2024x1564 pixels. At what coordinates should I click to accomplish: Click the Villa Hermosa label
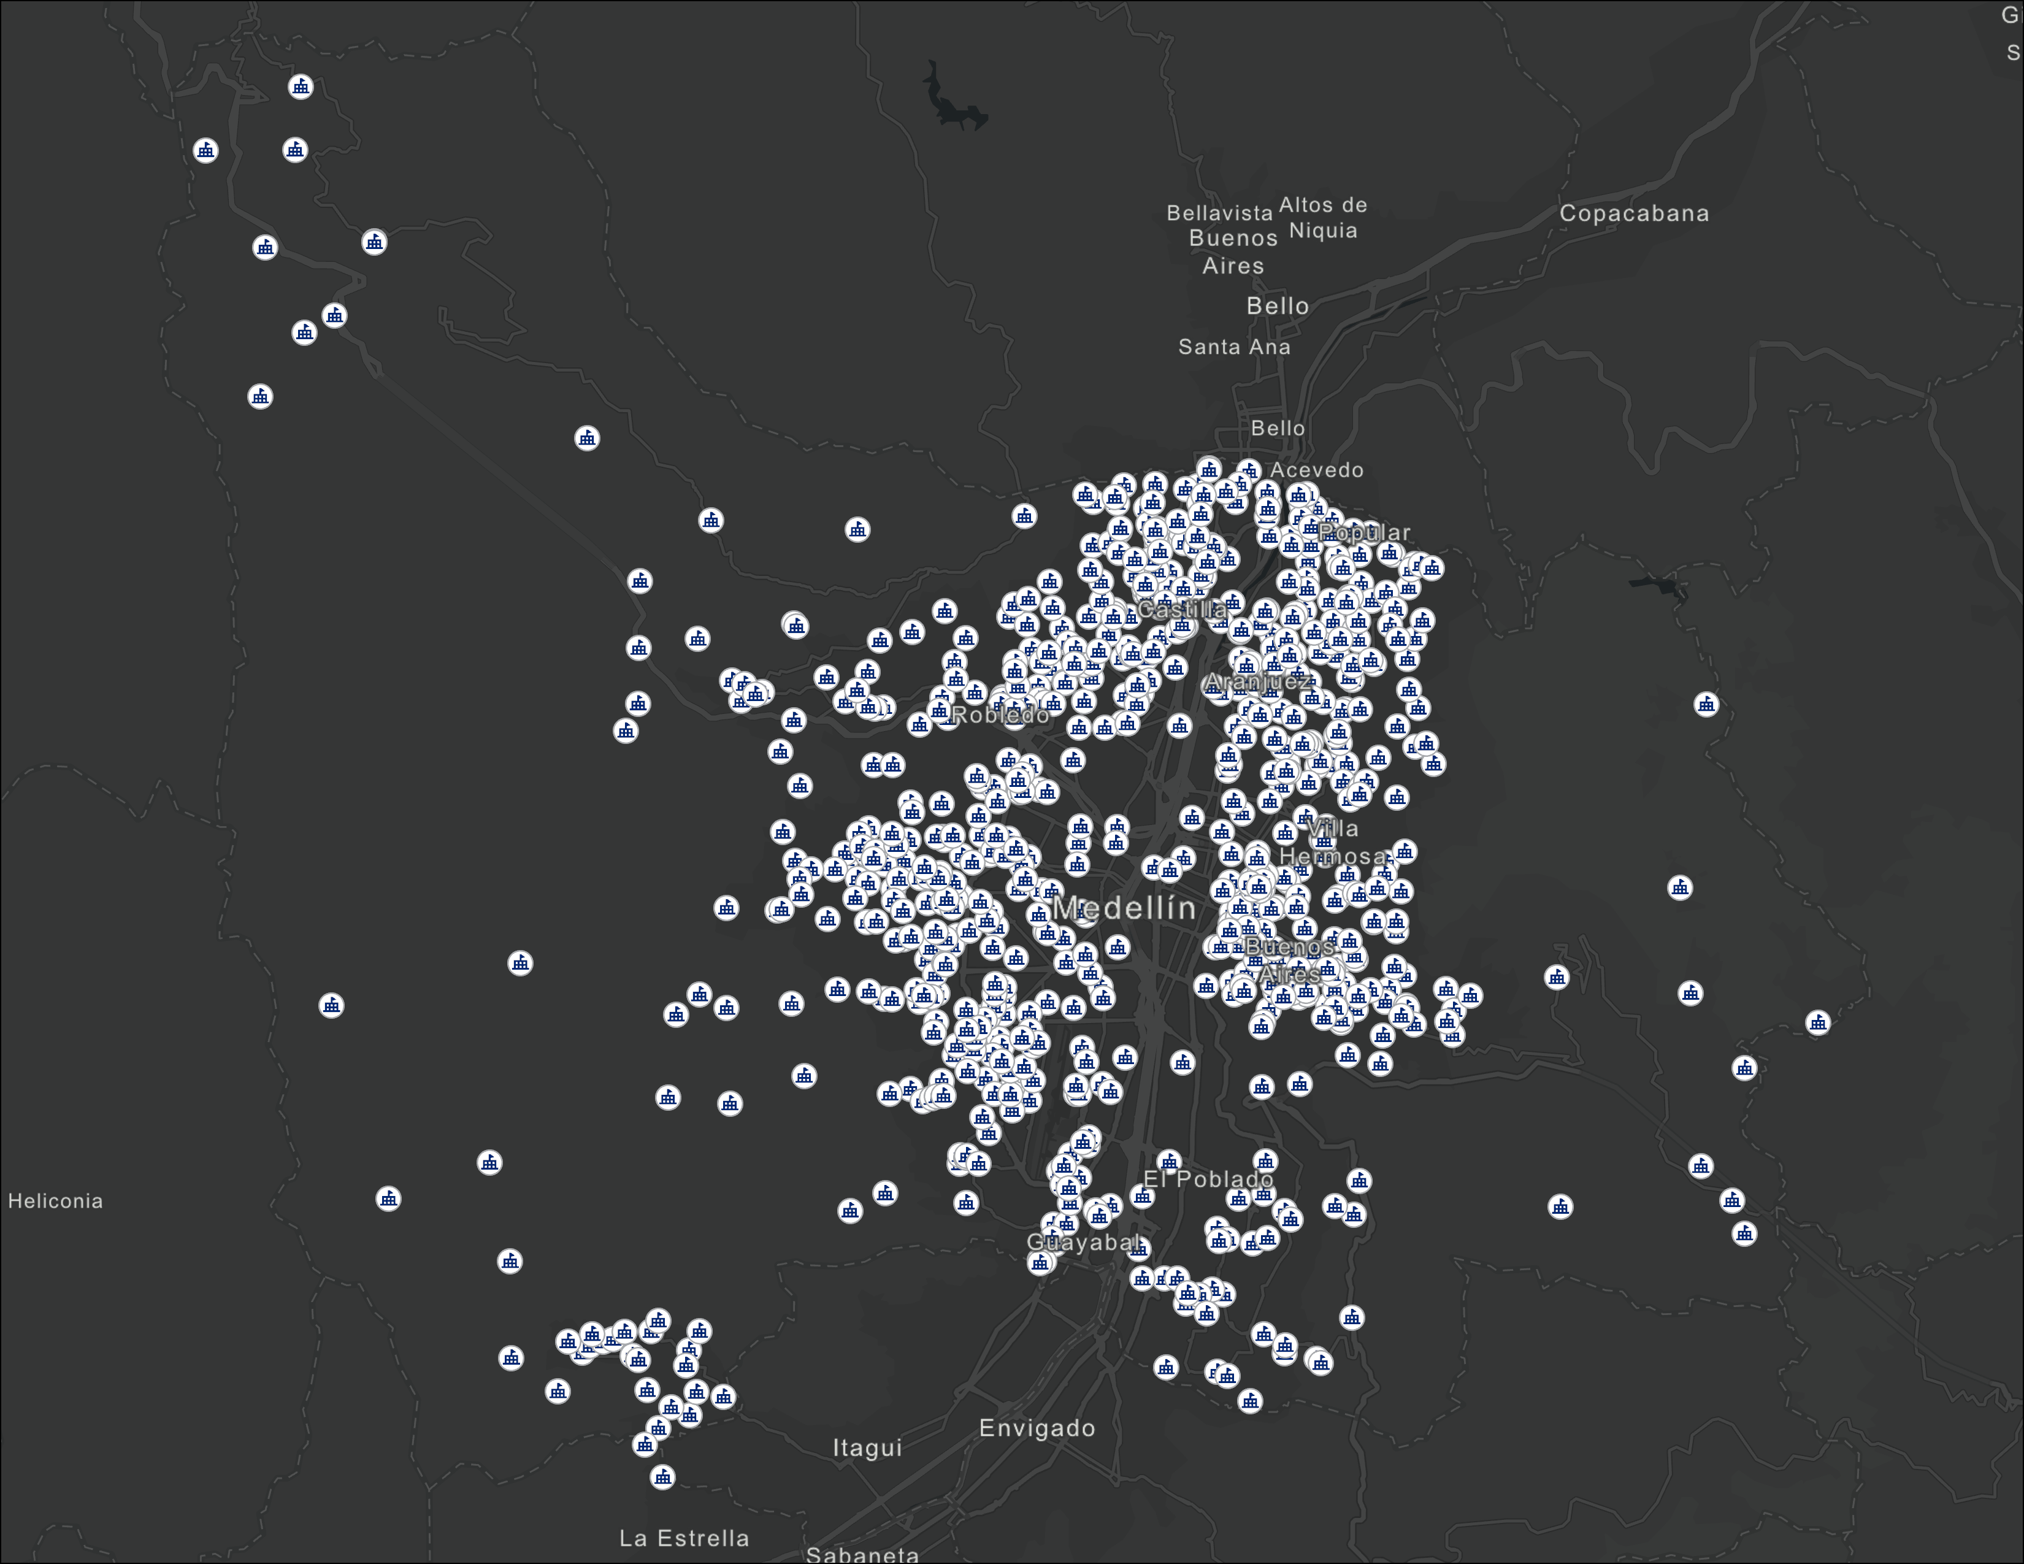pos(1333,841)
